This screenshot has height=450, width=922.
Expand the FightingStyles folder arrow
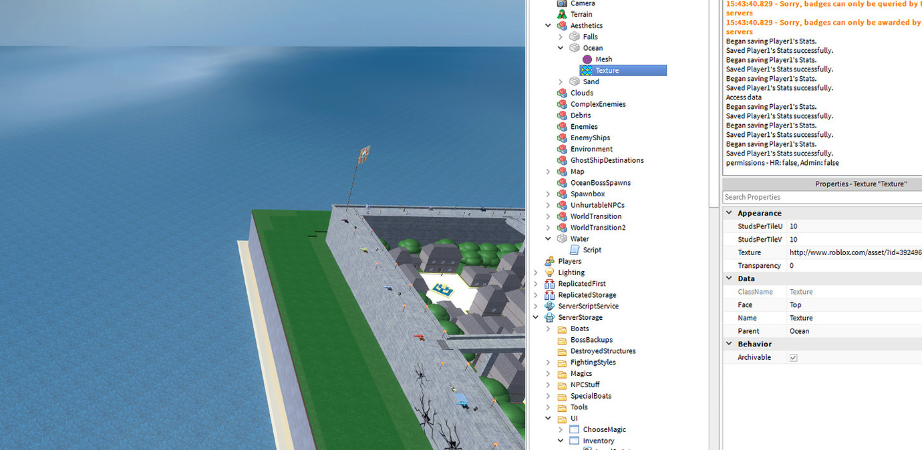(549, 362)
